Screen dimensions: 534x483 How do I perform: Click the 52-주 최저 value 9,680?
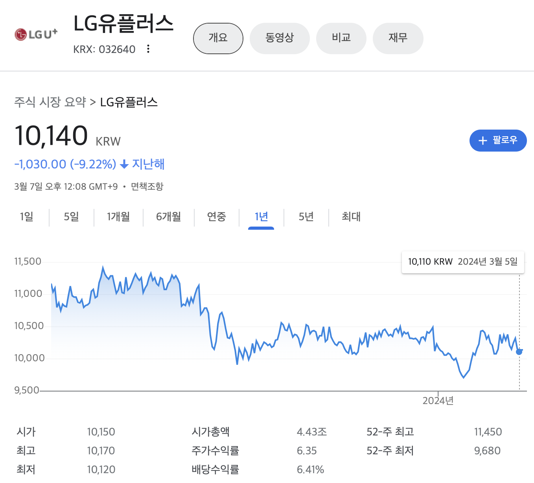pos(487,451)
